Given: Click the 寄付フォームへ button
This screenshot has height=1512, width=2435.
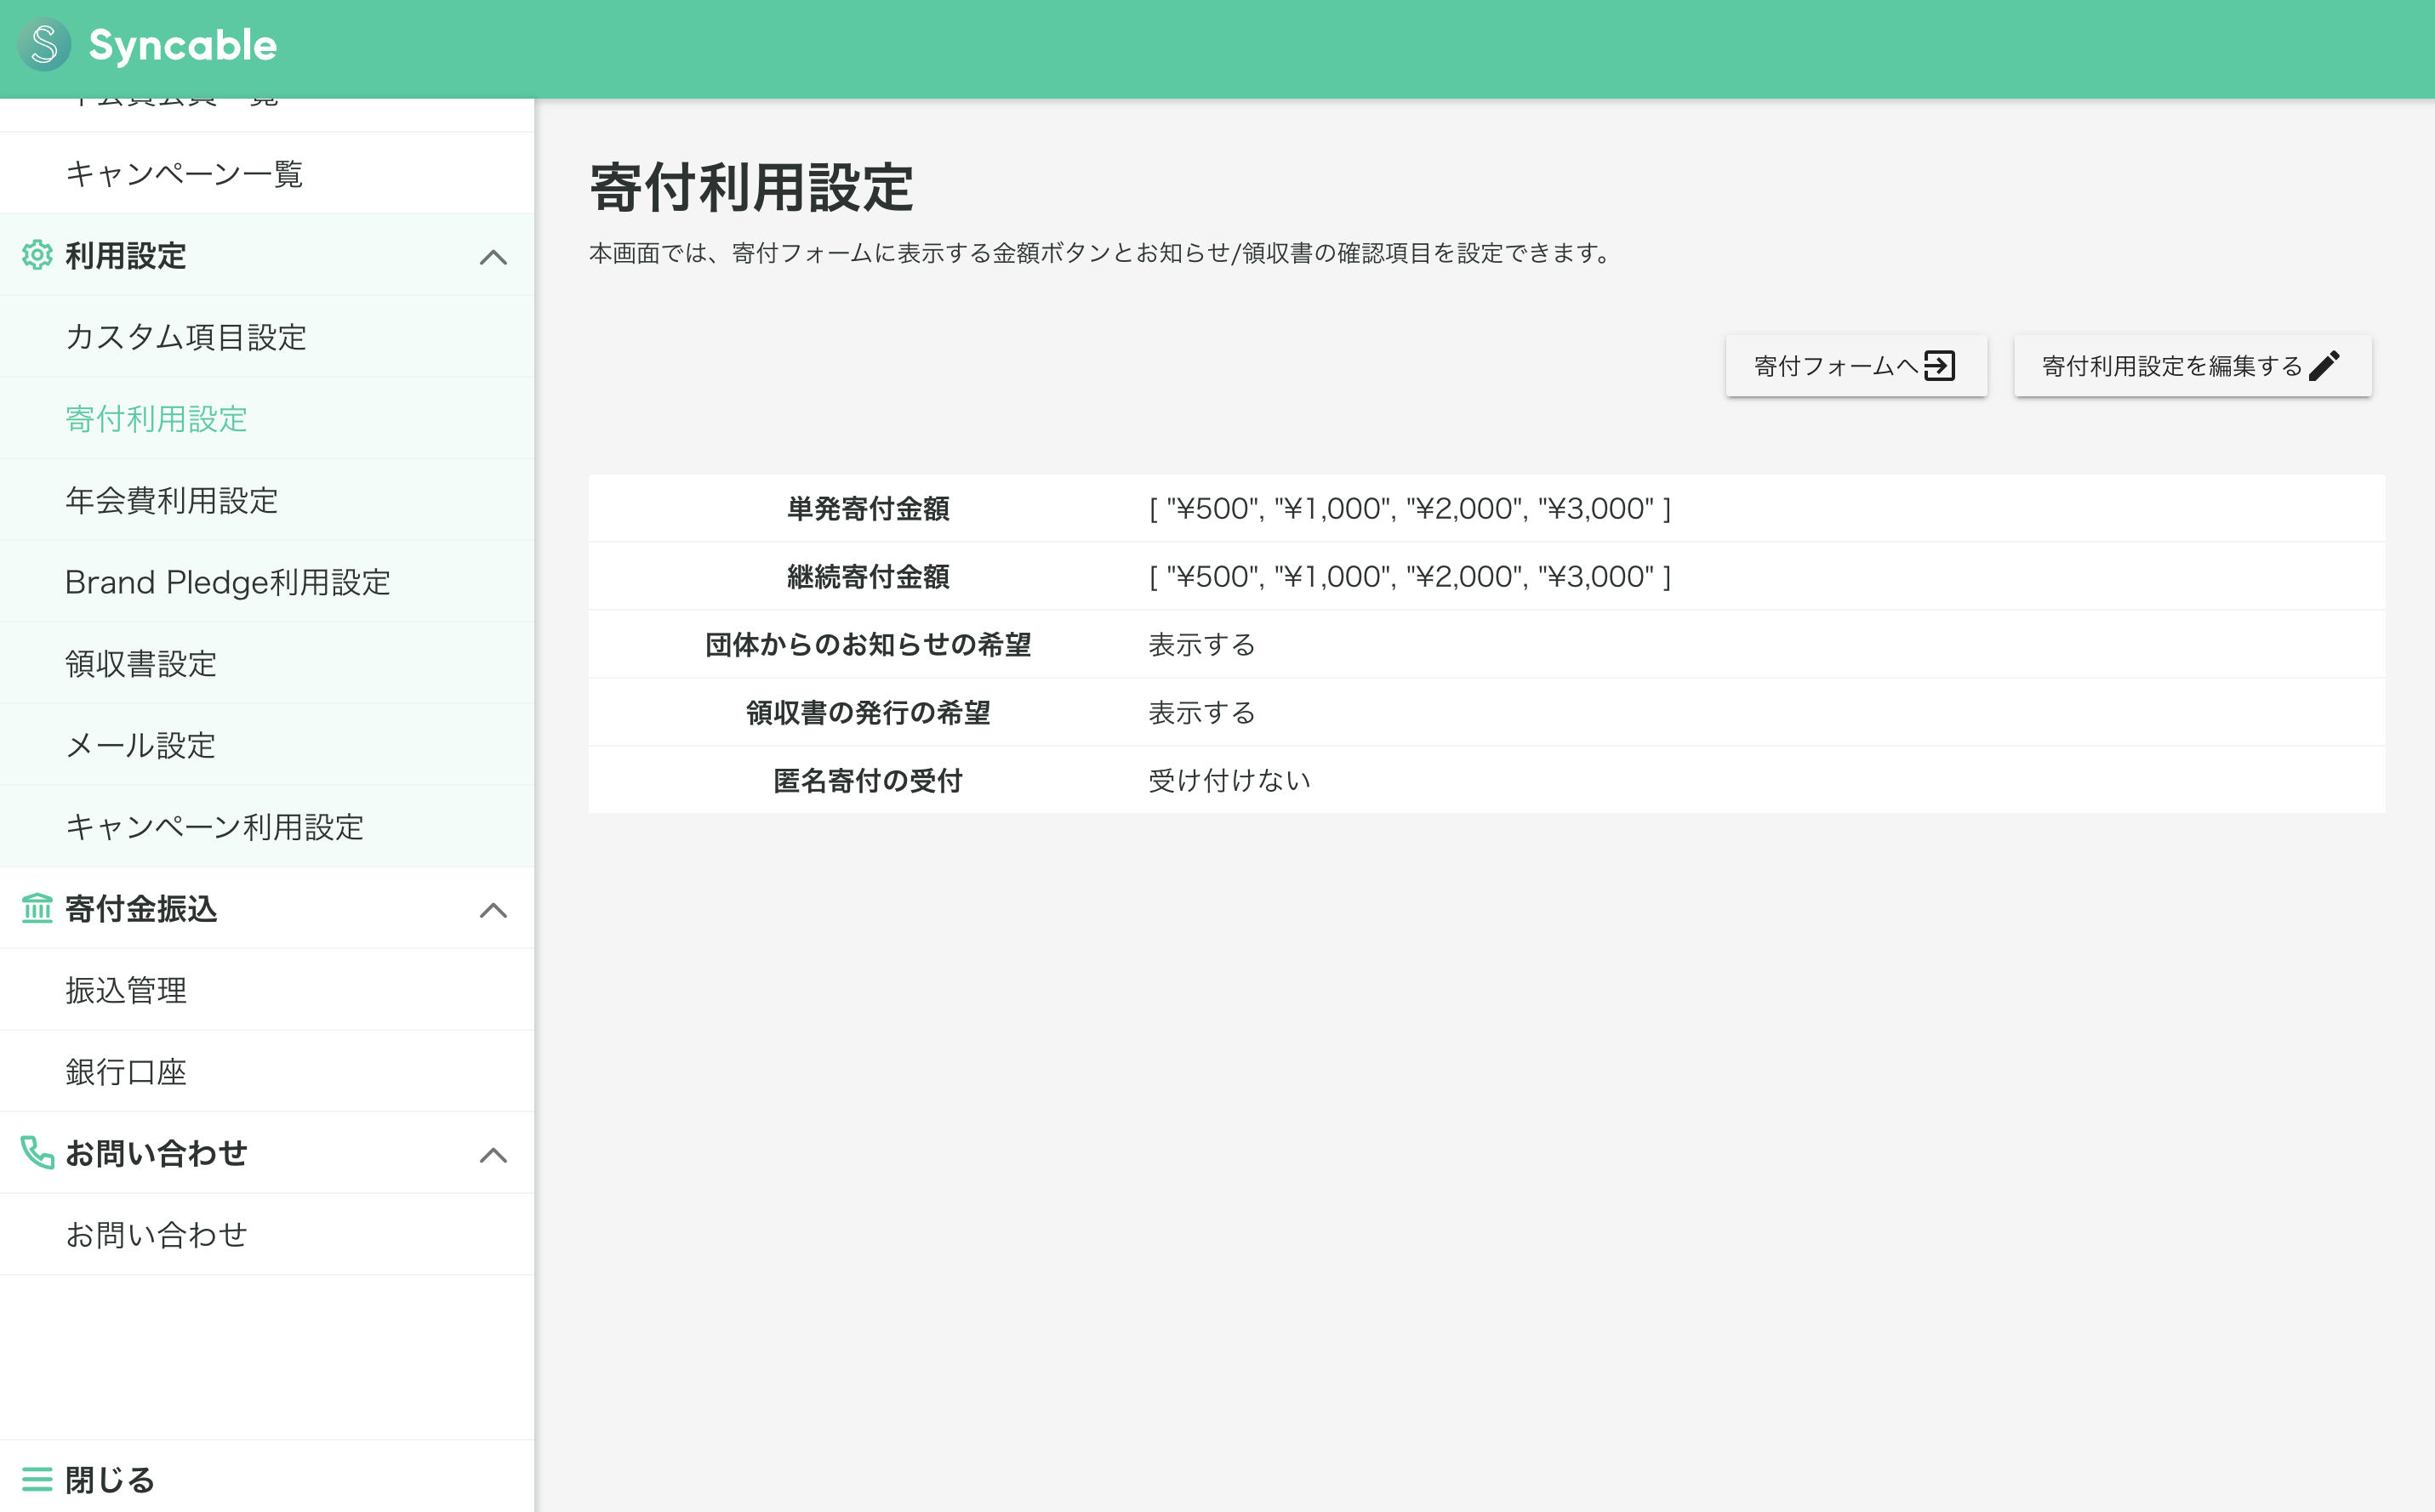Looking at the screenshot, I should click(x=1856, y=366).
